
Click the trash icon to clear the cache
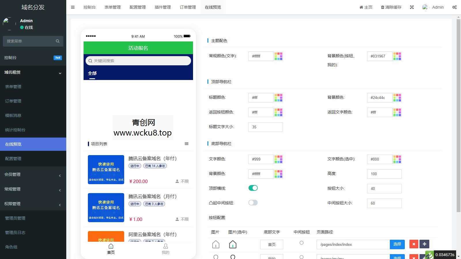click(382, 7)
